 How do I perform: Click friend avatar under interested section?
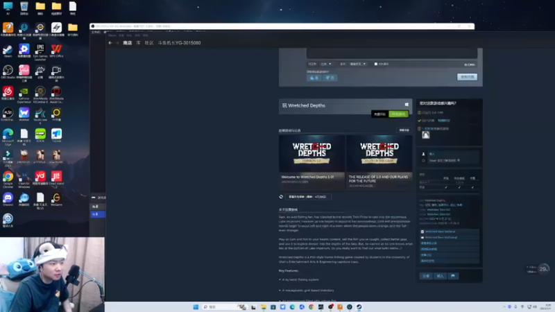426,135
